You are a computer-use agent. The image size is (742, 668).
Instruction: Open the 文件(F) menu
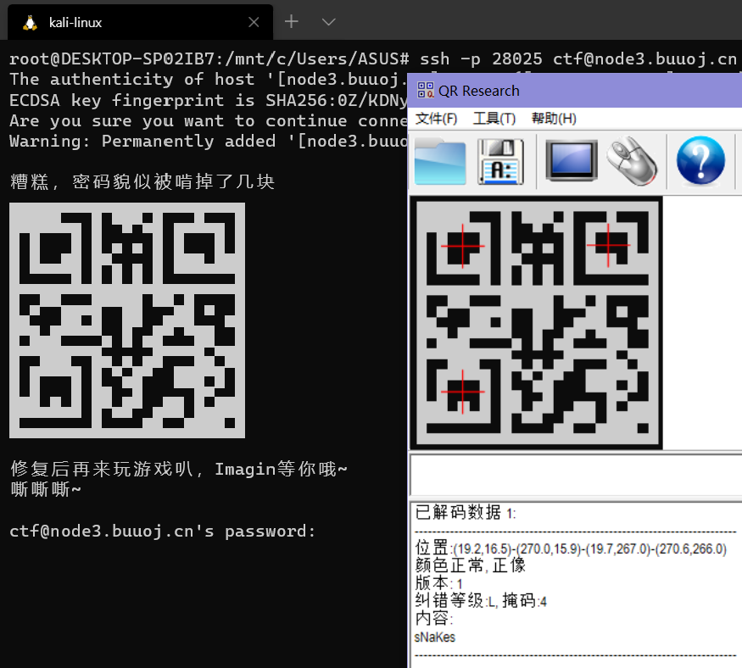click(436, 119)
